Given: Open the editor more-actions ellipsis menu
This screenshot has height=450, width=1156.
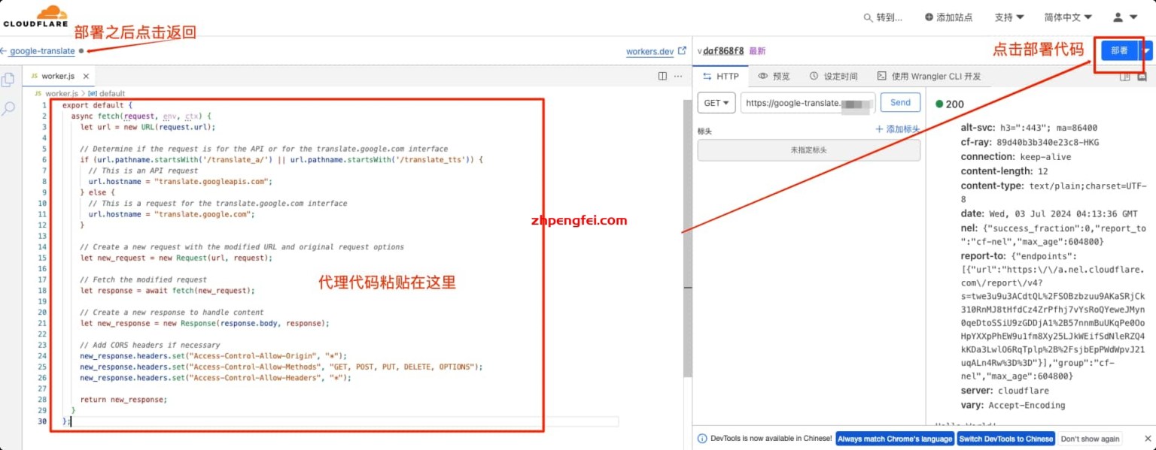Looking at the screenshot, I should tap(678, 75).
